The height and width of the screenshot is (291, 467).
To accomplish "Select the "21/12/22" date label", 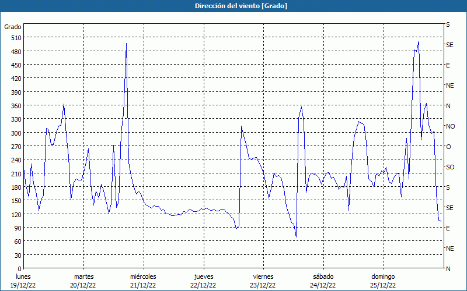I will pos(143,285).
